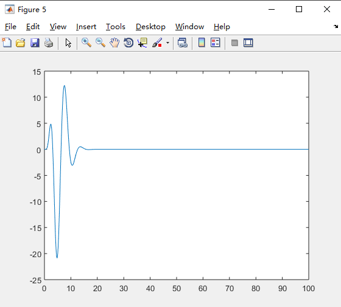Open the File menu
The image size is (341, 307).
point(10,27)
